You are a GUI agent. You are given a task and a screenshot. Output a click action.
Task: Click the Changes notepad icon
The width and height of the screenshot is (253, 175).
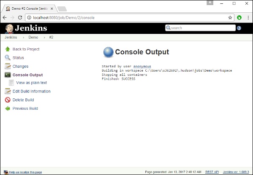[x=8, y=66]
